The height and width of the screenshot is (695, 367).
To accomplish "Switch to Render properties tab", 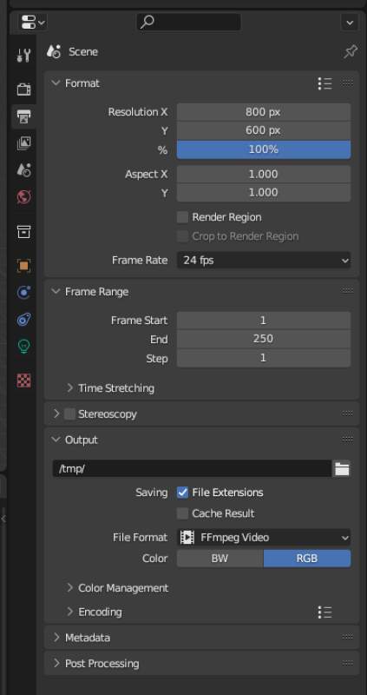I will (x=24, y=89).
